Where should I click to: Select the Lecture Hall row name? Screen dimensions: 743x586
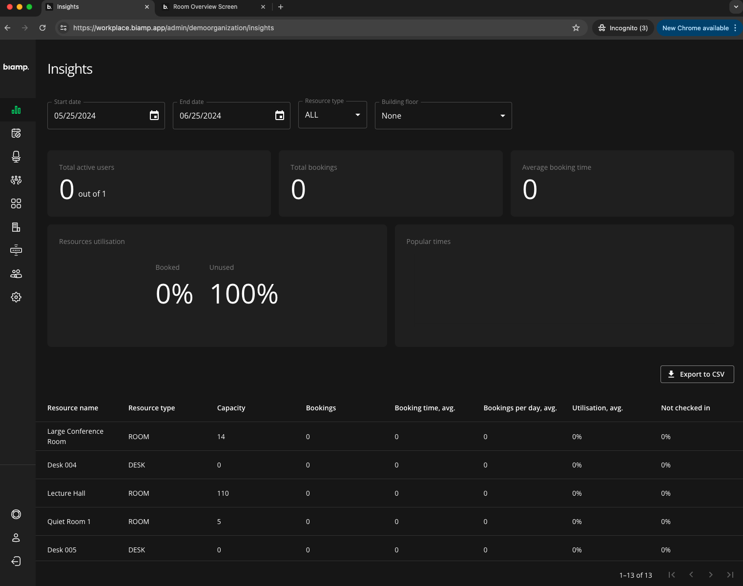(66, 493)
